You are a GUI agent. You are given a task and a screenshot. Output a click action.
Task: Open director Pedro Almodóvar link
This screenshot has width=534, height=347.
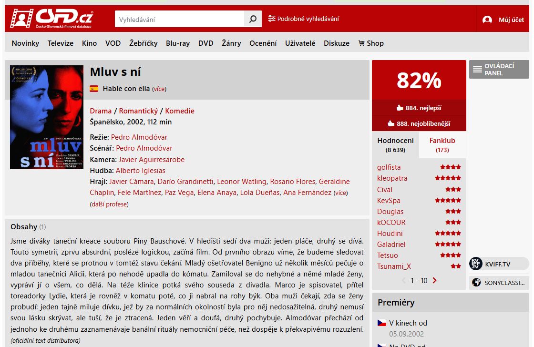139,137
